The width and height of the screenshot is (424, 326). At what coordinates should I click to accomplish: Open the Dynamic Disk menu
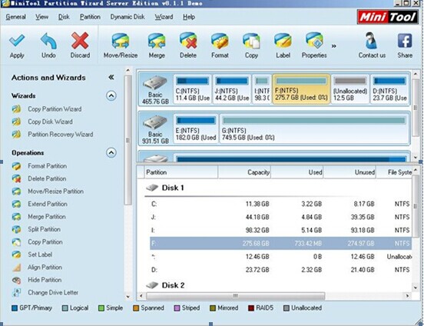[128, 17]
